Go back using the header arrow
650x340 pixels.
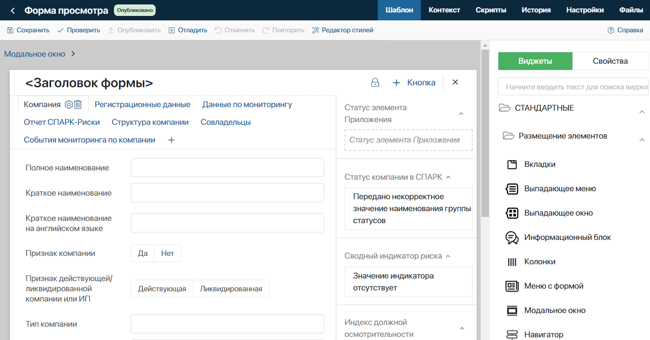click(13, 10)
